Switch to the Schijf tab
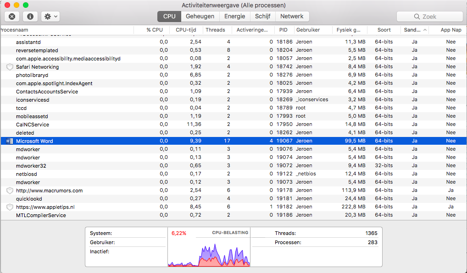Viewport: 467px width, 273px height. click(x=263, y=16)
